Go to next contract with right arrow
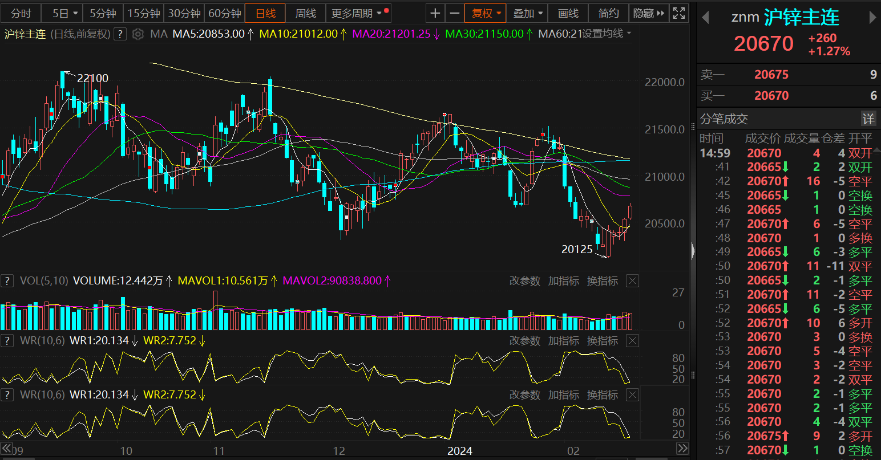 click(x=872, y=18)
